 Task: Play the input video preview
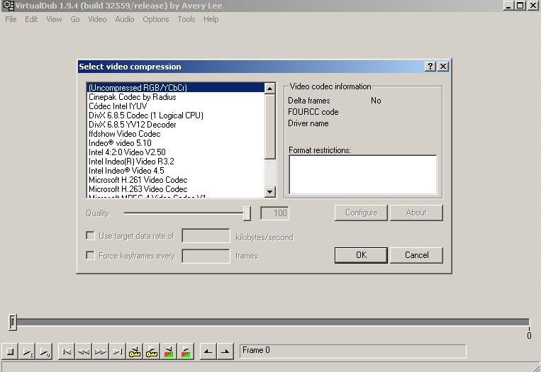click(27, 351)
